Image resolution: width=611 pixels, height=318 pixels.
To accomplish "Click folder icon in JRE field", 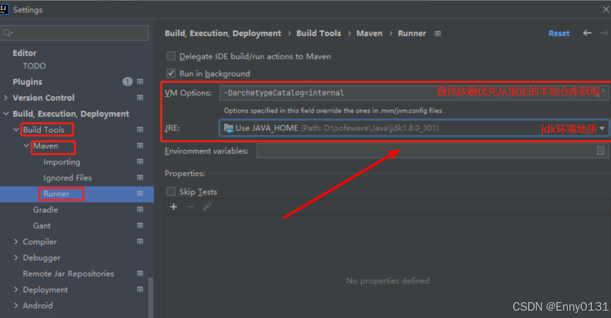I will coord(229,128).
